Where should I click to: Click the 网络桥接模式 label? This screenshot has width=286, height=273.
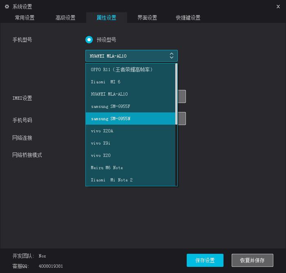click(x=27, y=155)
